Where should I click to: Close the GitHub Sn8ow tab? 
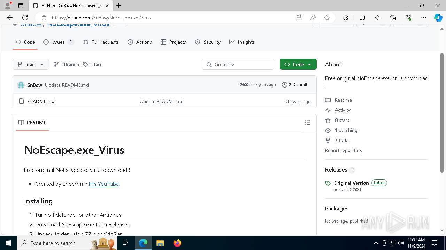pyautogui.click(x=108, y=6)
